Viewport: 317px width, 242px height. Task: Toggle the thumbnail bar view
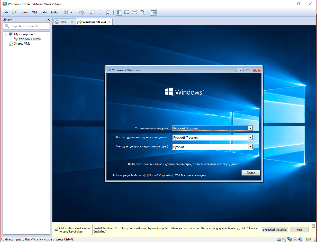click(x=126, y=12)
